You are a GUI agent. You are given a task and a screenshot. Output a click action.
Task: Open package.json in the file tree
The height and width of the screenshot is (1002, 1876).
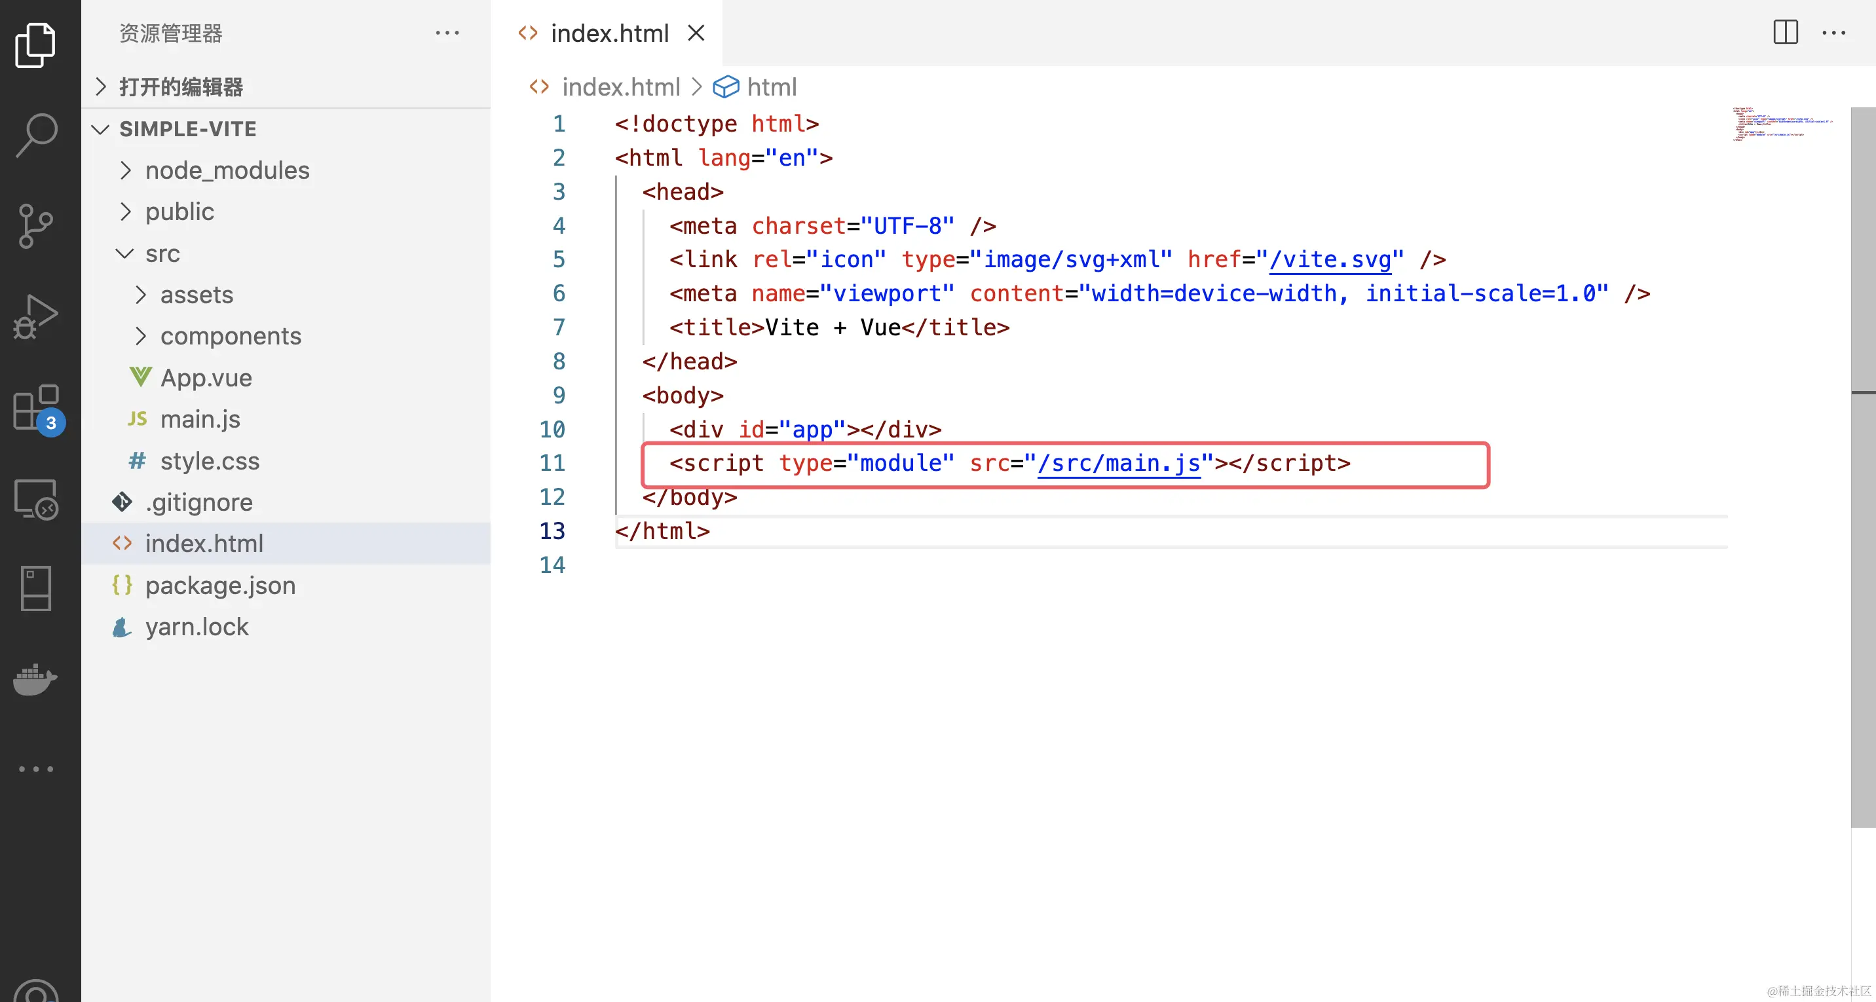286,585
